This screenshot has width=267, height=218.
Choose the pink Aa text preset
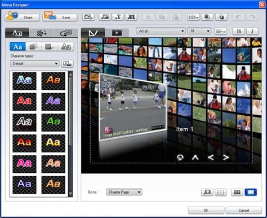[24, 164]
